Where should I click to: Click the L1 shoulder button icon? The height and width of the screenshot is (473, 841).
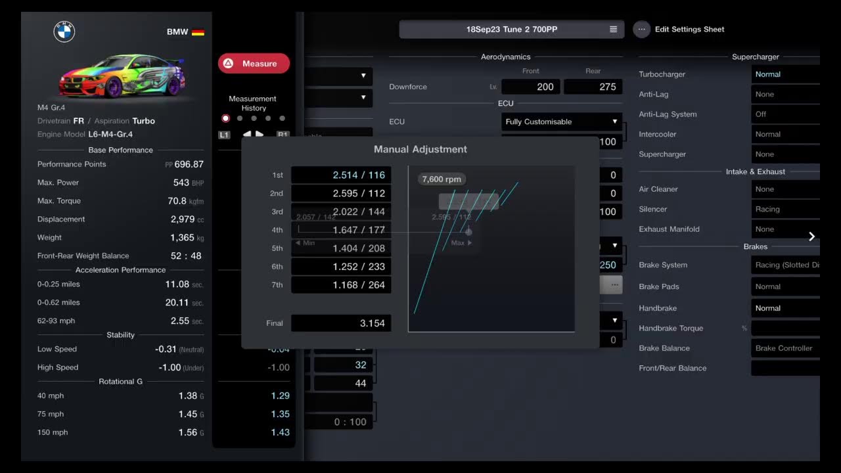coord(224,135)
